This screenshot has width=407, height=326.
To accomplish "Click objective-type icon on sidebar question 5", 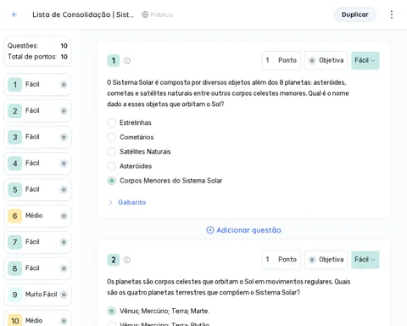I will coord(64,189).
